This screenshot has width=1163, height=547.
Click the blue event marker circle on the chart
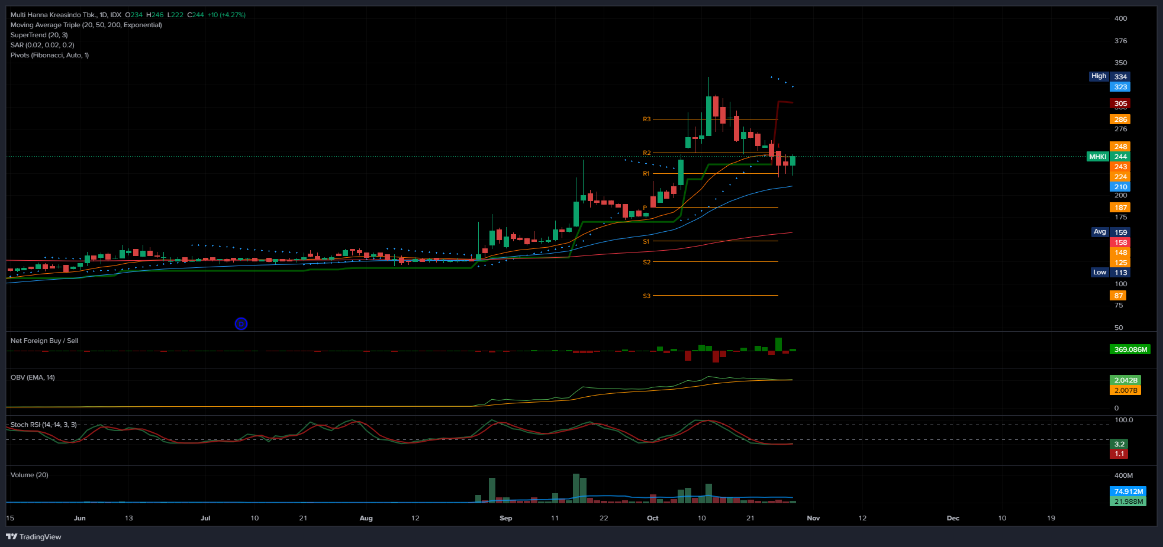click(x=241, y=323)
